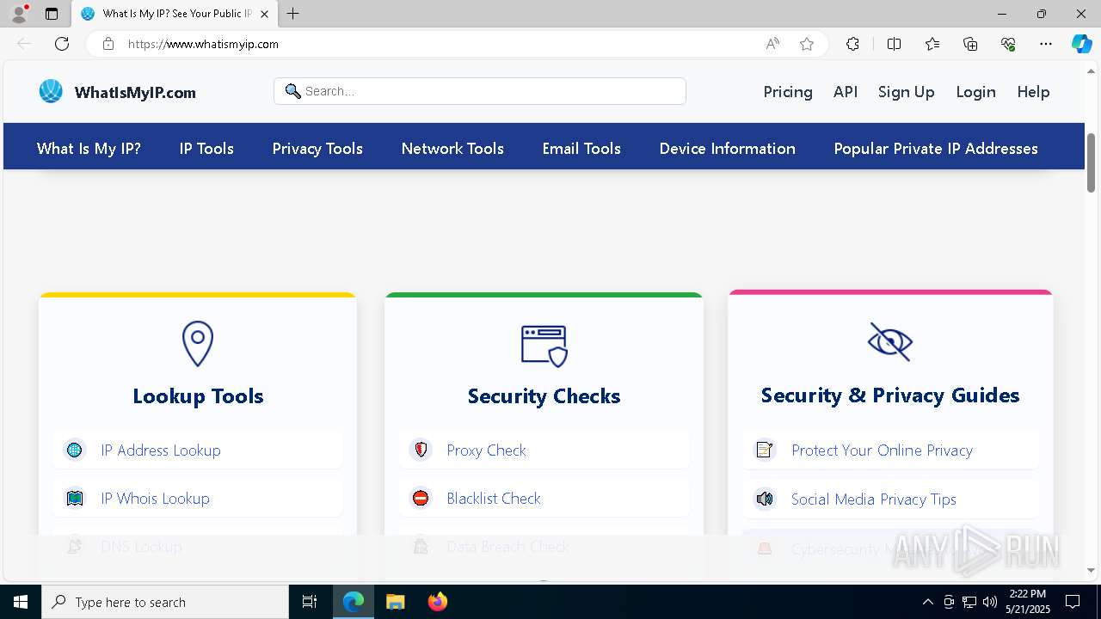This screenshot has height=619, width=1101.
Task: Click the magnifier icon in the search box
Action: (x=292, y=91)
